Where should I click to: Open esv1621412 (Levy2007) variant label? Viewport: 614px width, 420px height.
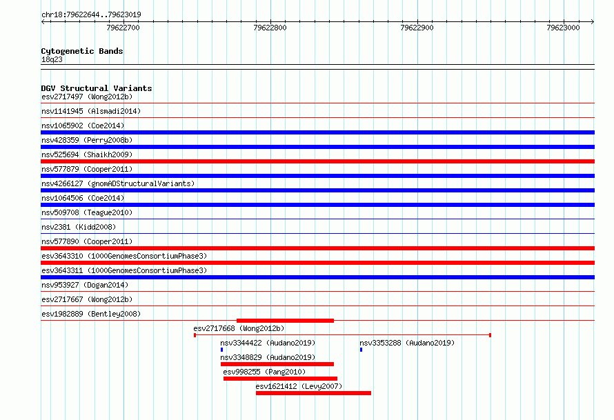pos(299,386)
